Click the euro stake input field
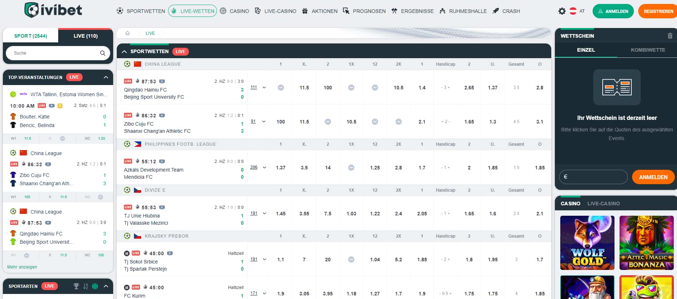Image resolution: width=677 pixels, height=299 pixels. point(593,177)
